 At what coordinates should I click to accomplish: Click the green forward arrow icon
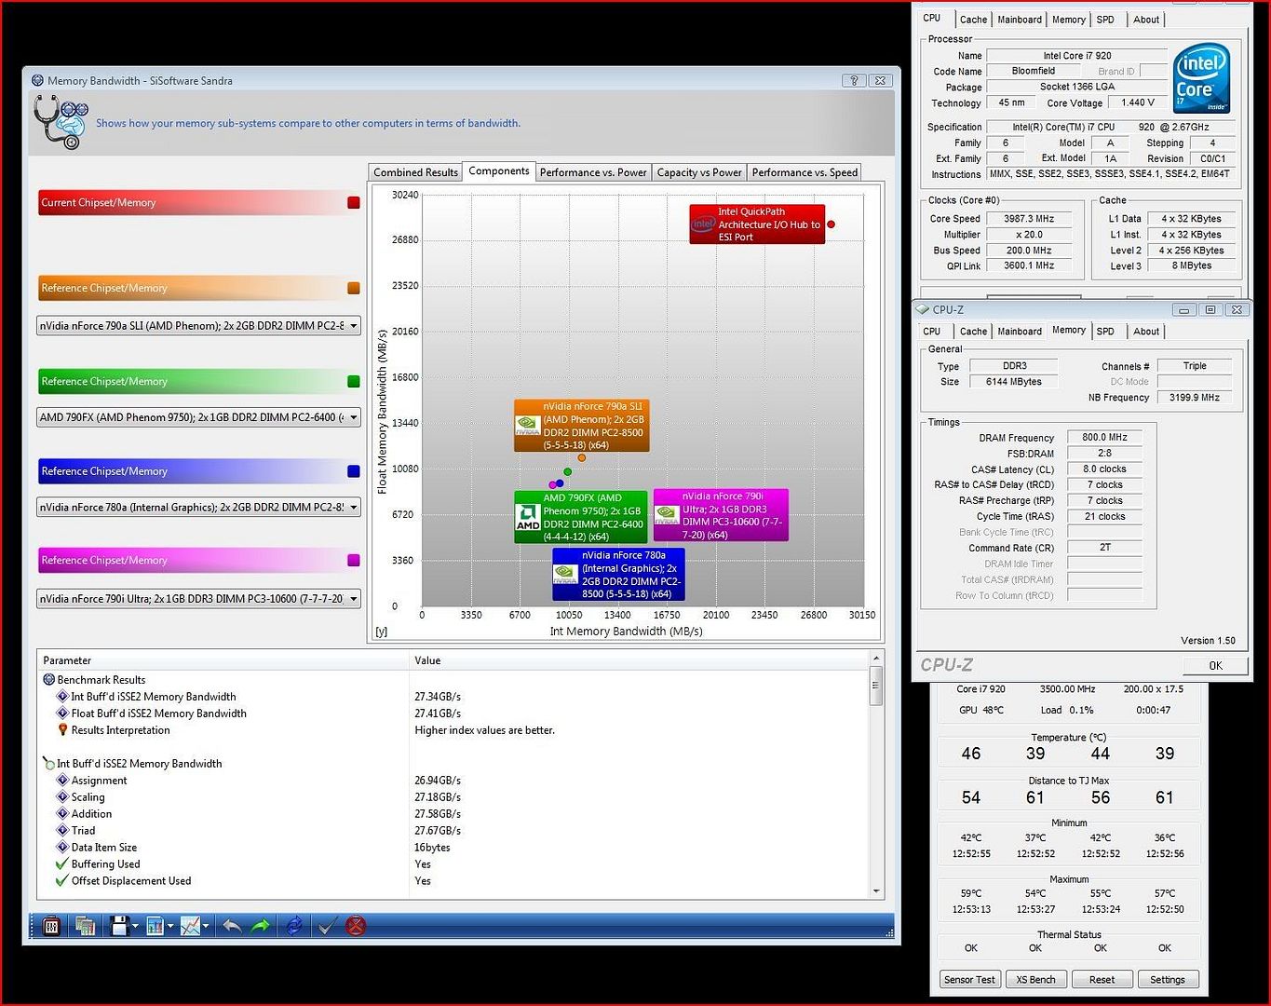coord(261,926)
